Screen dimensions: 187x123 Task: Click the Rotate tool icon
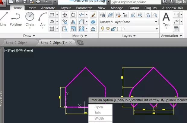click(73, 15)
